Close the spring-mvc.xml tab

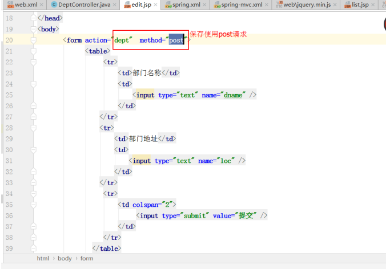click(267, 5)
